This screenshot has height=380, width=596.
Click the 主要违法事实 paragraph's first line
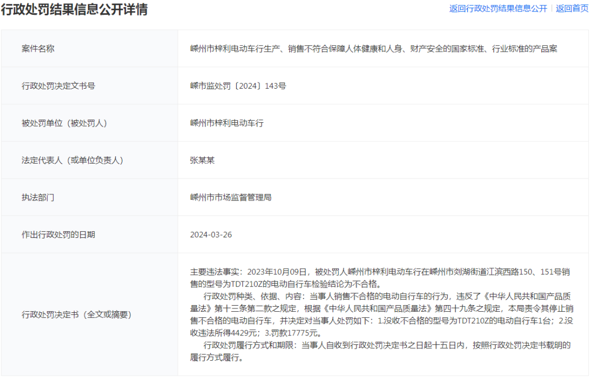click(x=380, y=272)
